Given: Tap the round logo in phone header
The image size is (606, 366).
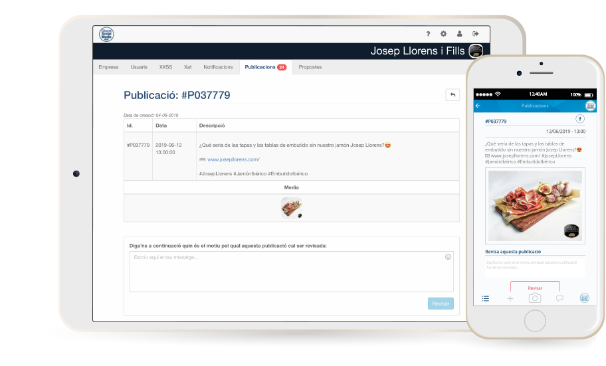Looking at the screenshot, I should (x=590, y=106).
